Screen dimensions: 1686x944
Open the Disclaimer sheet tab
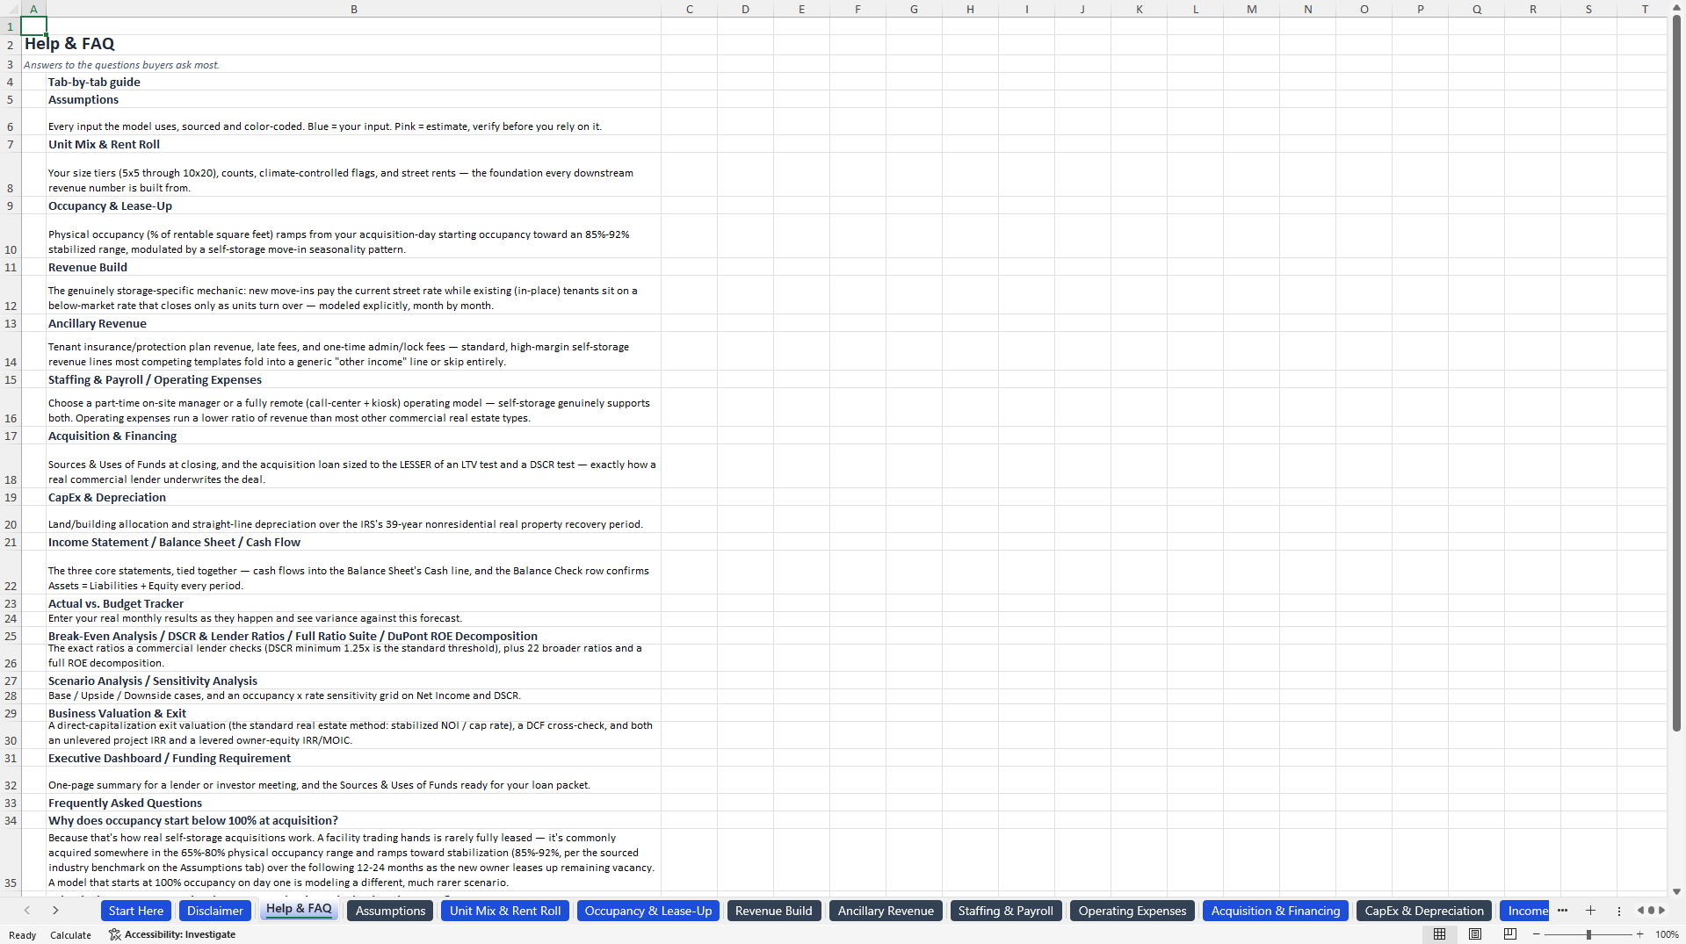coord(215,911)
